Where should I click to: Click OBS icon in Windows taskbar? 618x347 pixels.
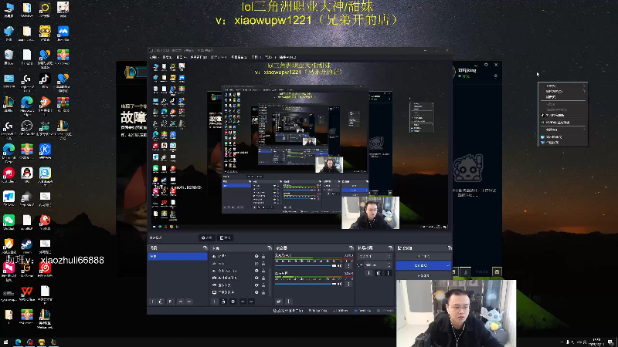tap(30, 342)
